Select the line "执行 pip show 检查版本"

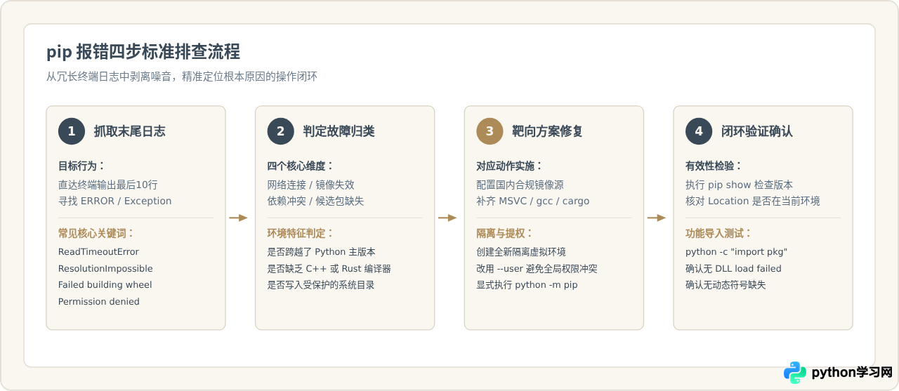(740, 185)
